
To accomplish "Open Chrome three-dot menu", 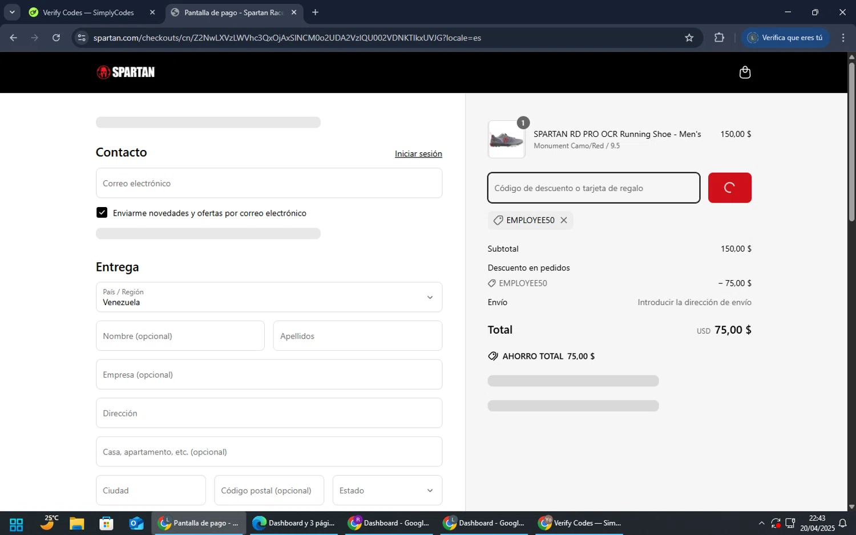I will (x=843, y=38).
